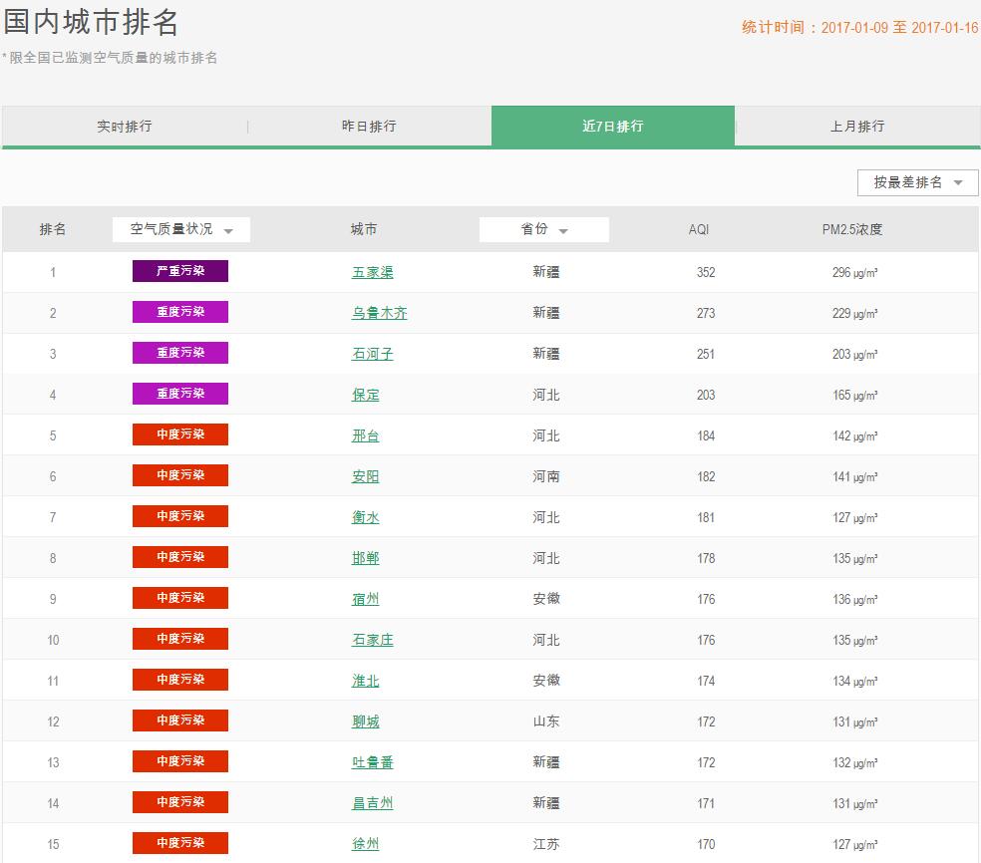The width and height of the screenshot is (981, 863).
Task: Click the 城市 column header
Action: click(366, 229)
